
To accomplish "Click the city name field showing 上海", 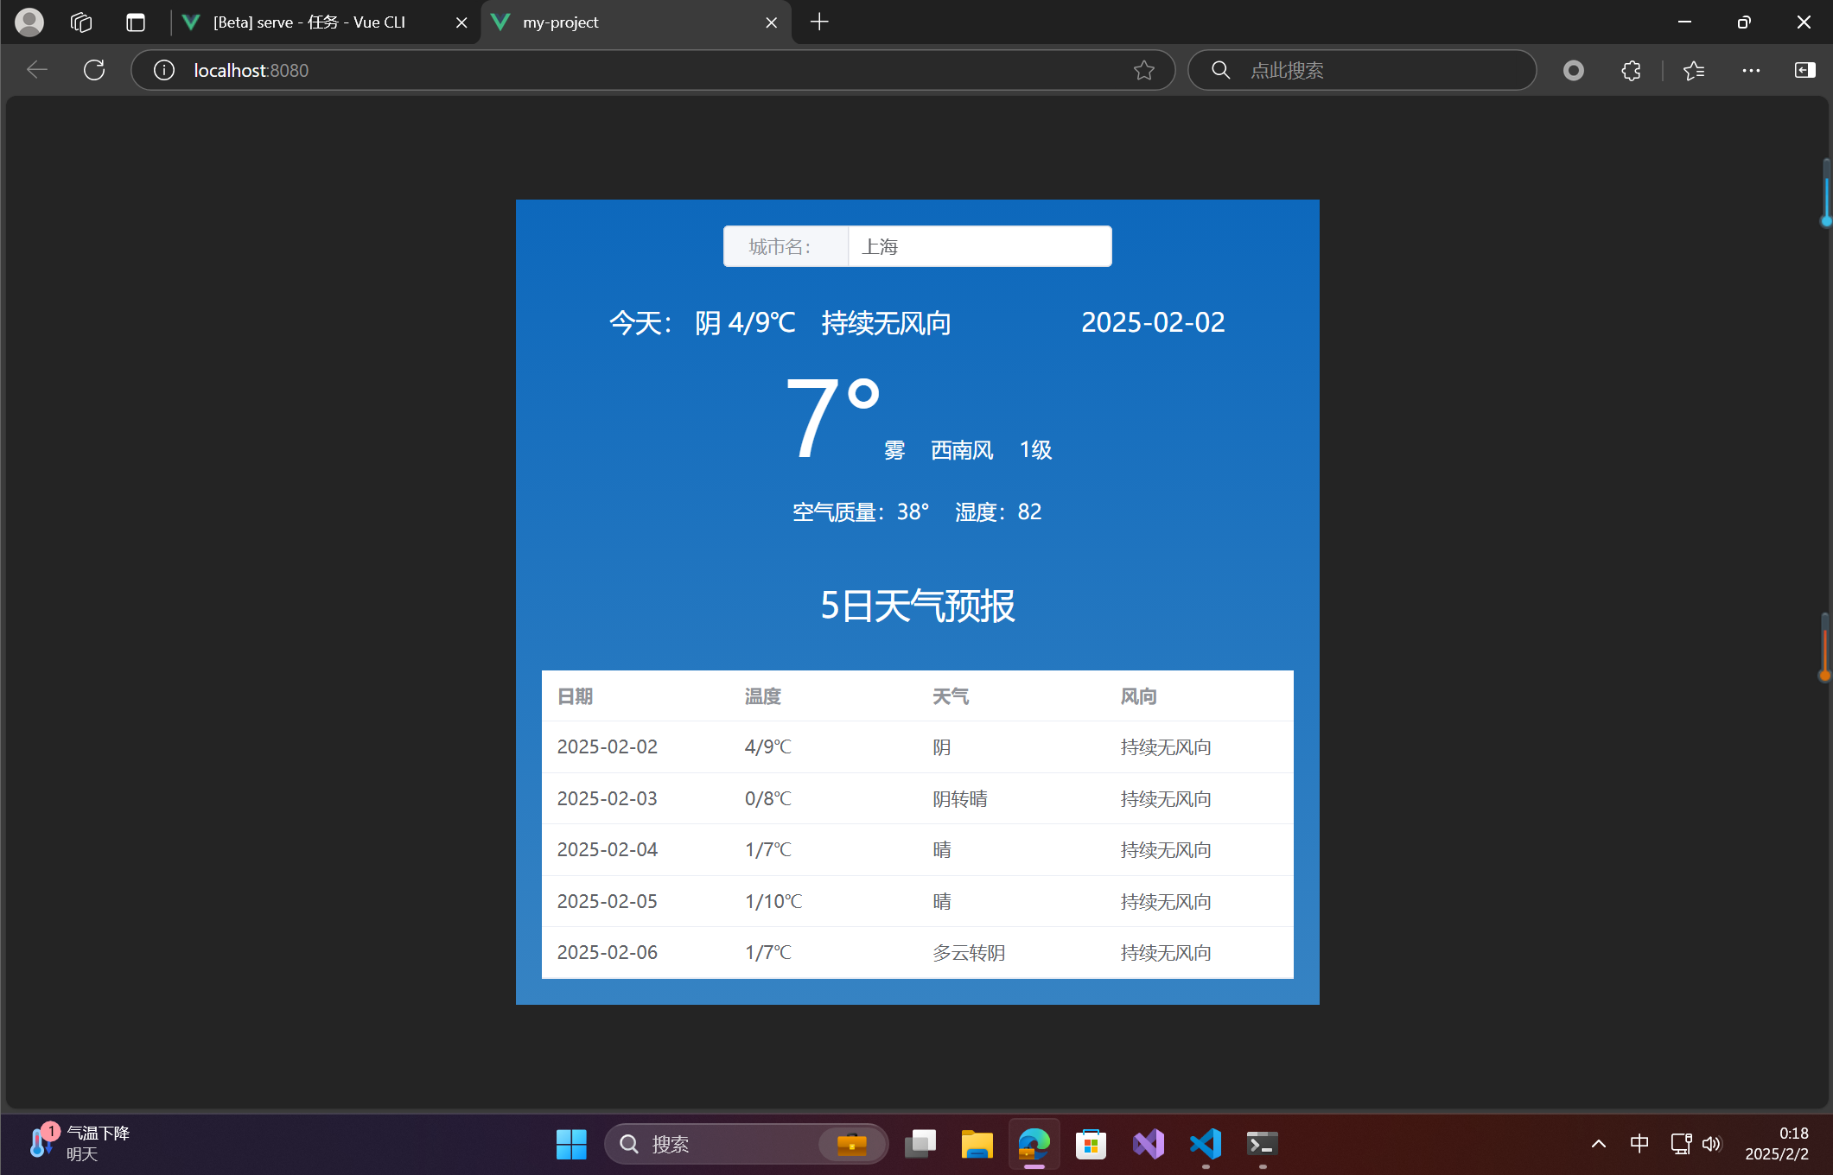I will click(x=979, y=245).
